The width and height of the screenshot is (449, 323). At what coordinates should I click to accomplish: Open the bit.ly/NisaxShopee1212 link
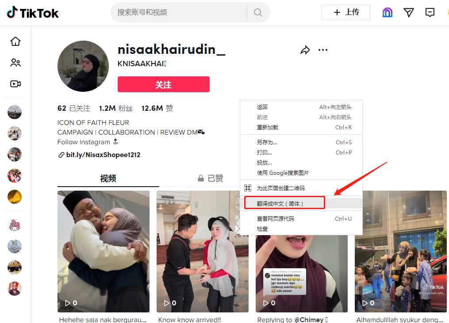[103, 155]
